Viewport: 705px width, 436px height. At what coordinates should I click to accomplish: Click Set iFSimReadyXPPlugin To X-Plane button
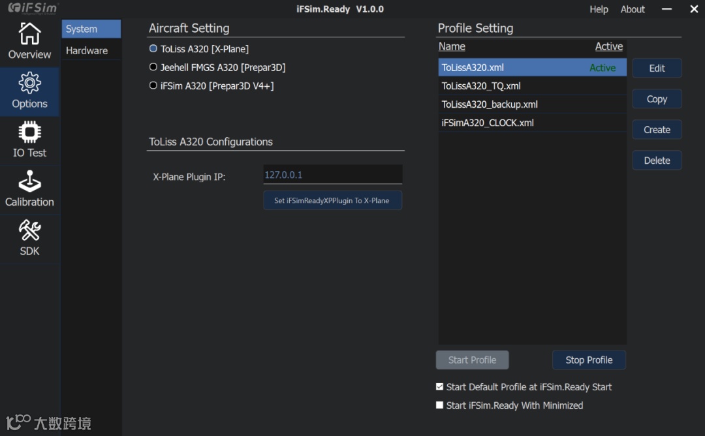[x=332, y=200]
